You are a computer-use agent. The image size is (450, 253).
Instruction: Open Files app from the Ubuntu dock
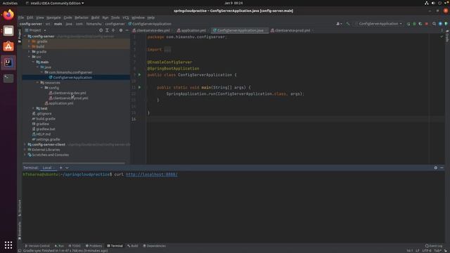[8, 30]
